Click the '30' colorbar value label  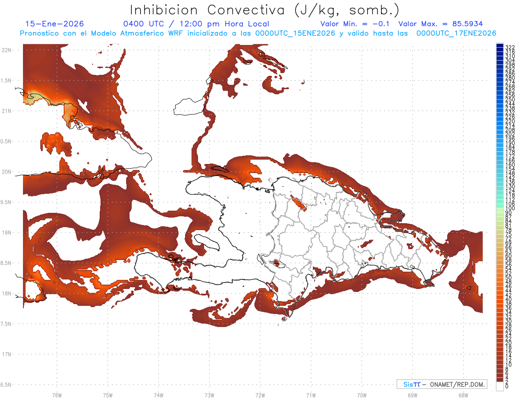508,321
